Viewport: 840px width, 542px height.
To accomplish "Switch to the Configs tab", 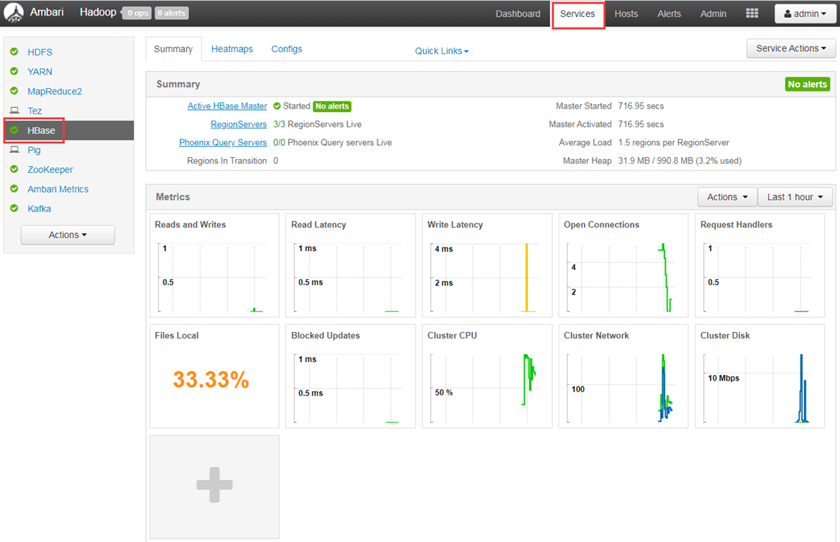I will 286,49.
